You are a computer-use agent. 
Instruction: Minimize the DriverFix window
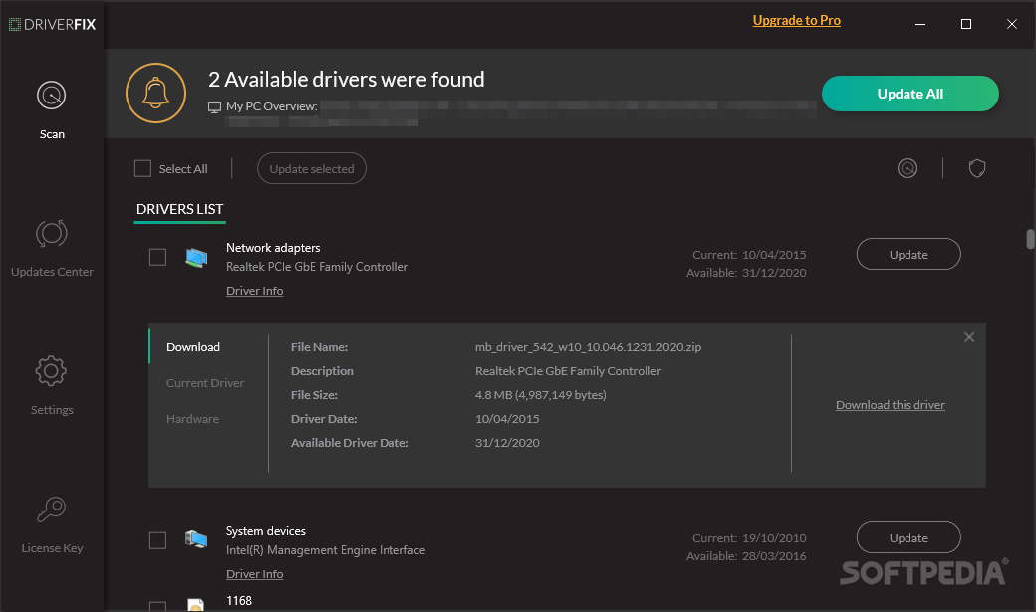920,25
